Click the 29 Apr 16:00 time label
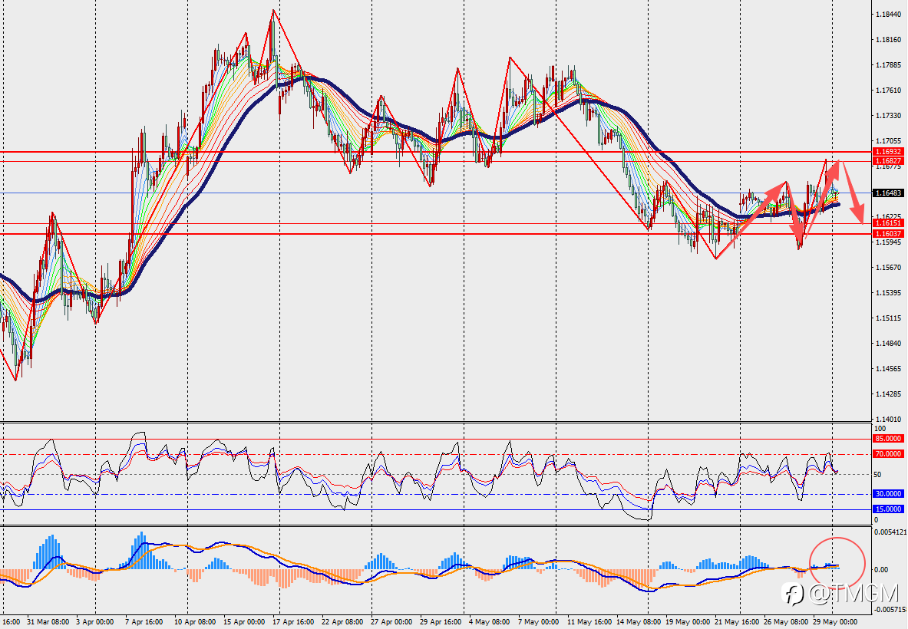This screenshot has width=908, height=629. [x=441, y=622]
